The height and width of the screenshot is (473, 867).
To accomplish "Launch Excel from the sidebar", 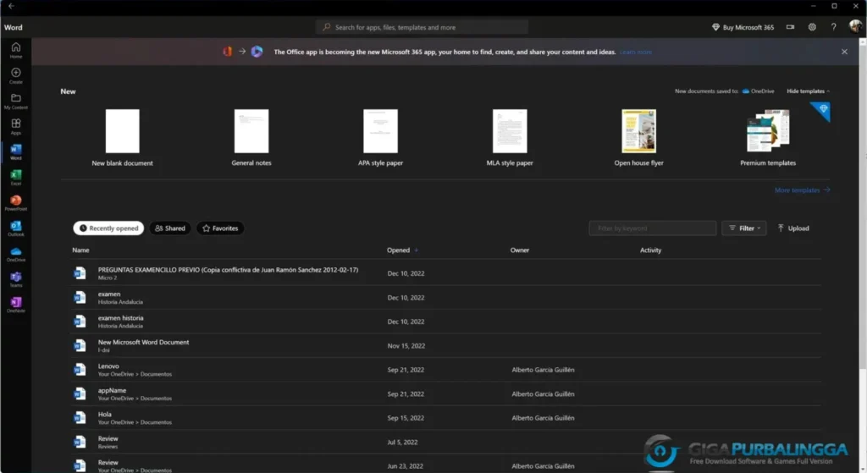I will pos(16,178).
